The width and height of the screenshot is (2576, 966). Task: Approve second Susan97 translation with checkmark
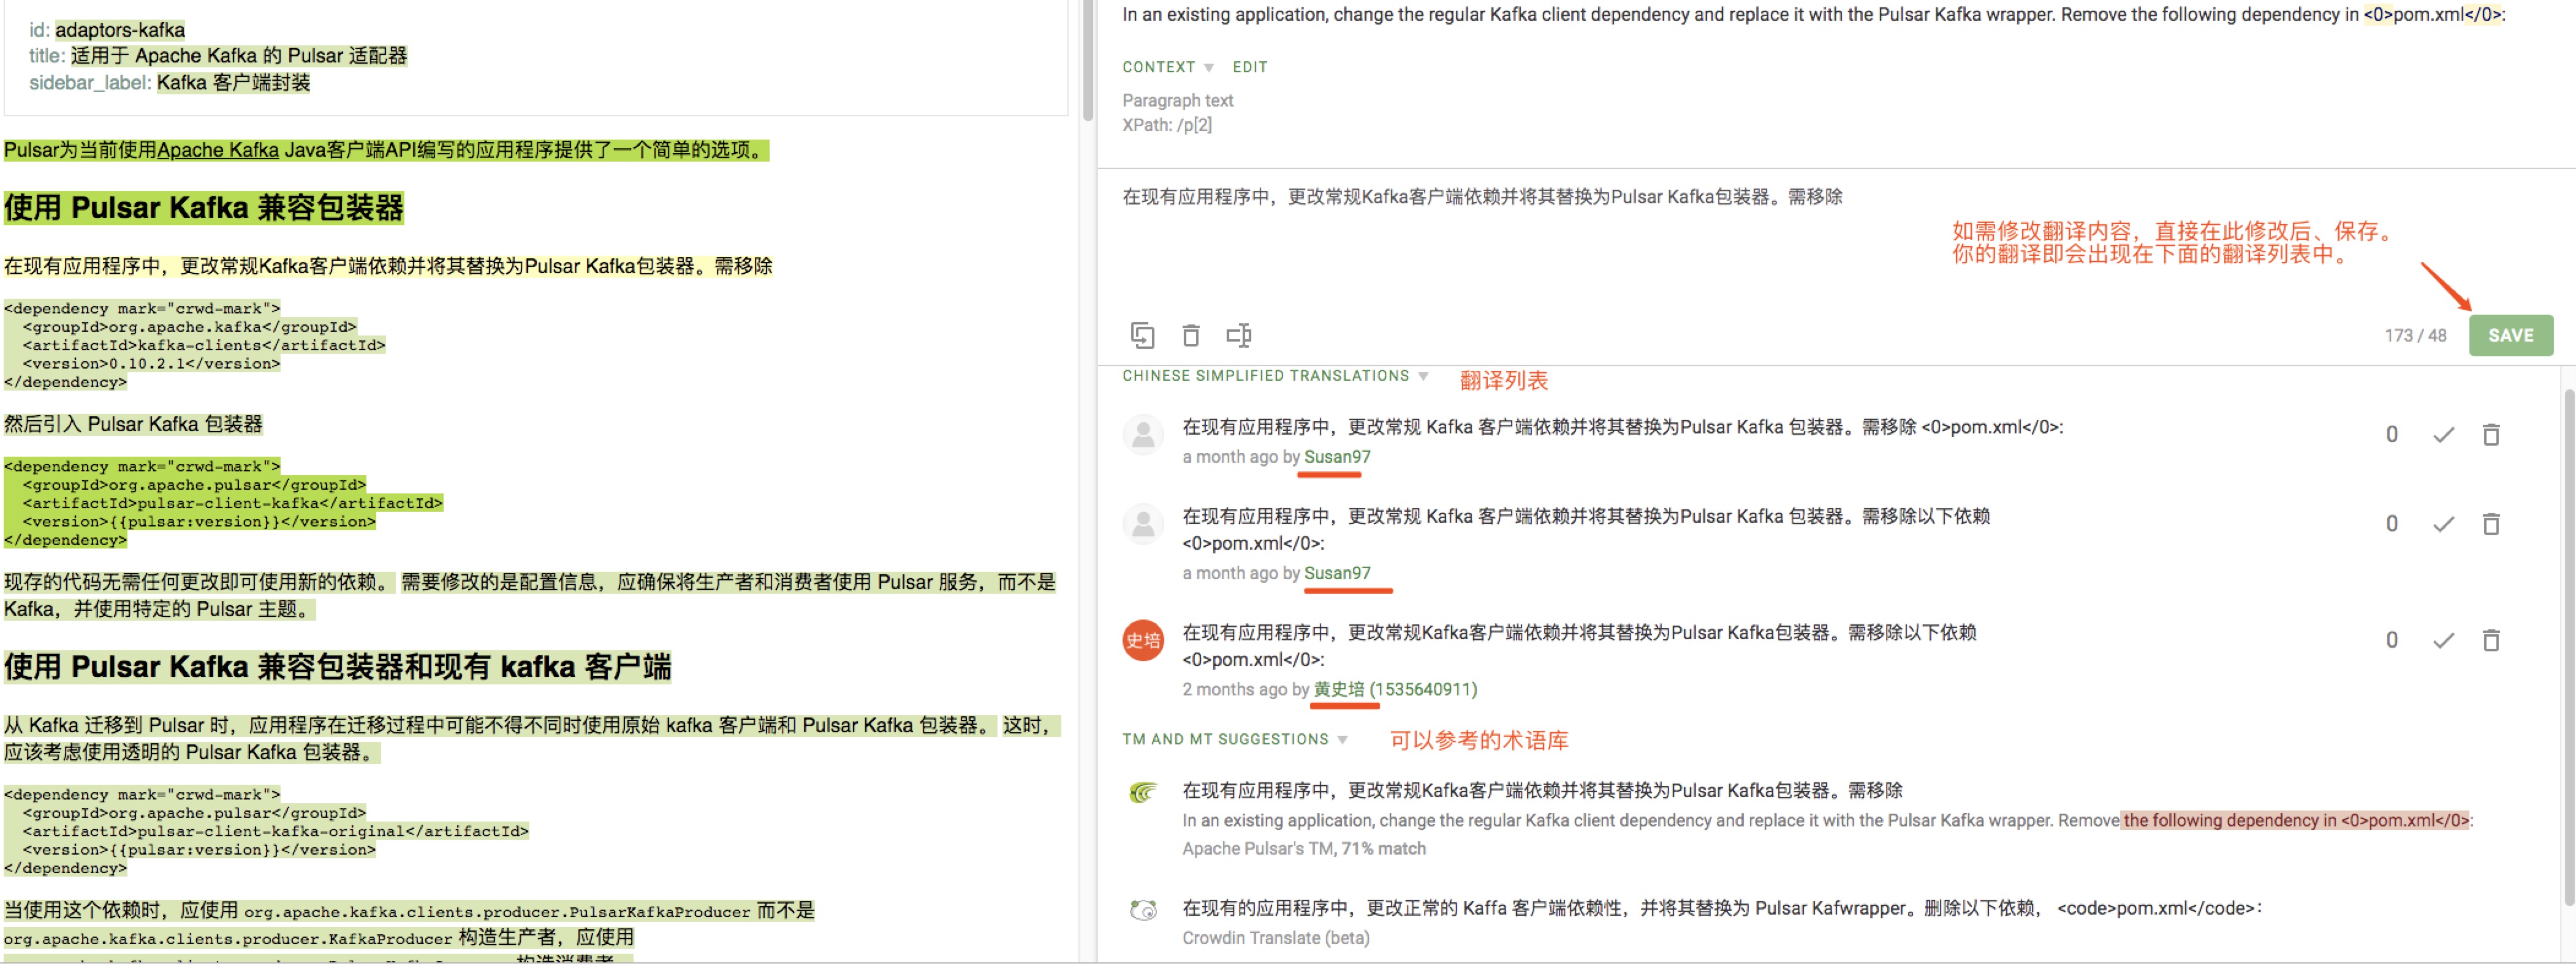click(2443, 525)
